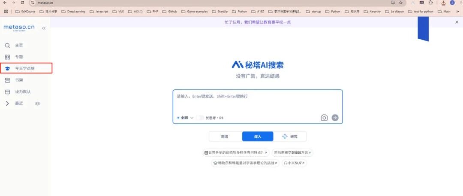Image resolution: width=463 pixels, height=196 pixels.
Task: Open the Game examples bookmark folder
Action: [195, 12]
